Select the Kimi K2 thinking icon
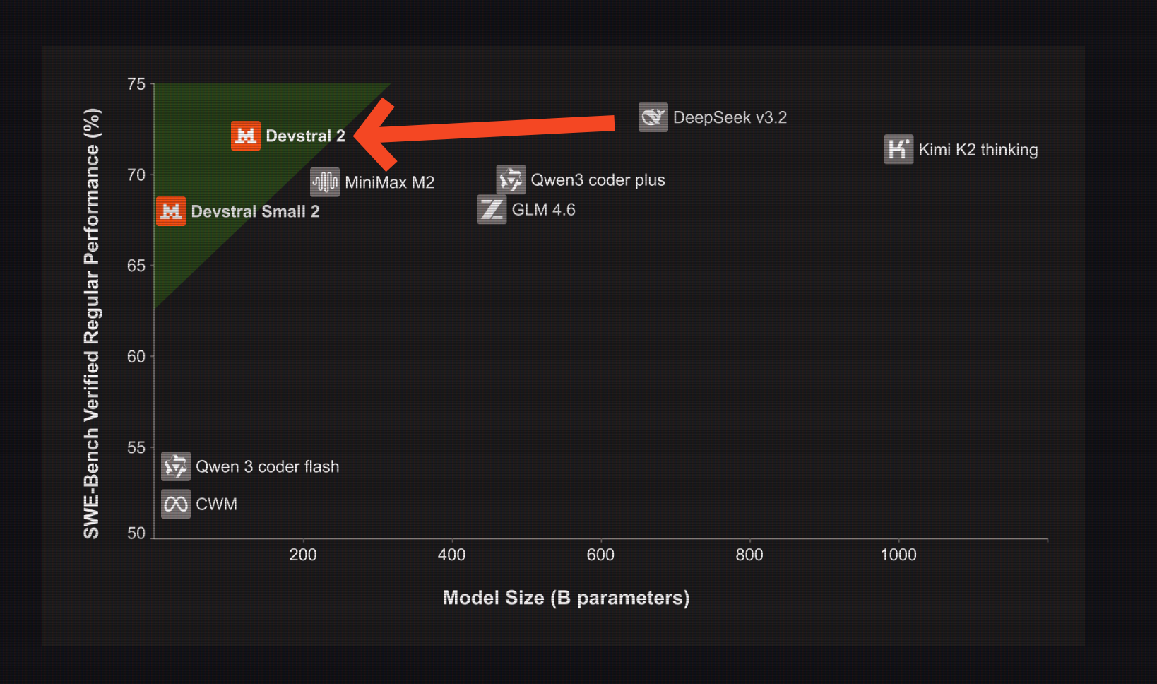1157x684 pixels. (x=898, y=149)
